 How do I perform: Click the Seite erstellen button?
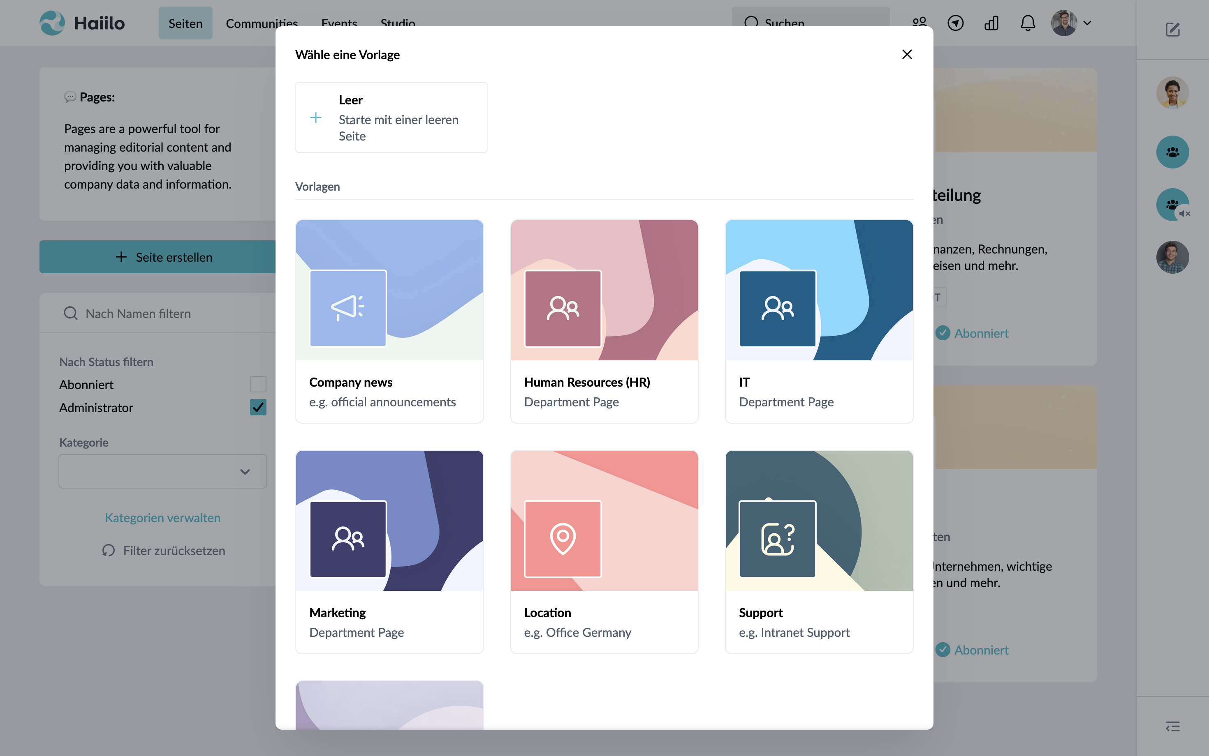[157, 257]
